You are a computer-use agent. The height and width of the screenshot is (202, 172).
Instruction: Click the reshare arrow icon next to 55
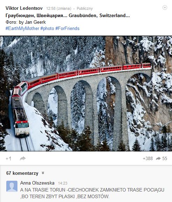point(158,158)
